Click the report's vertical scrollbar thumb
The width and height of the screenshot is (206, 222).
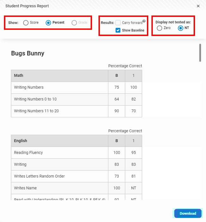[200, 53]
